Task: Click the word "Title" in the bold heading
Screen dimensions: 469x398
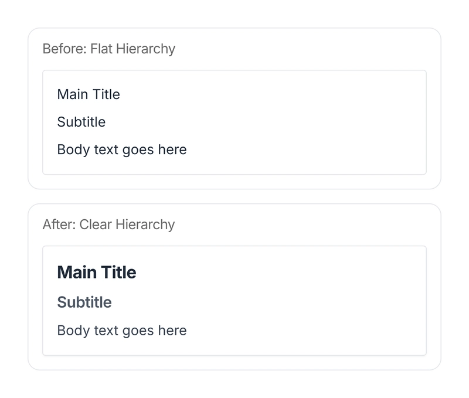Action: (x=119, y=273)
